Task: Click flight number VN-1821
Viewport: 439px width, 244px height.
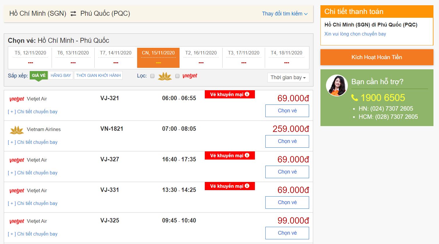Action: pos(112,129)
